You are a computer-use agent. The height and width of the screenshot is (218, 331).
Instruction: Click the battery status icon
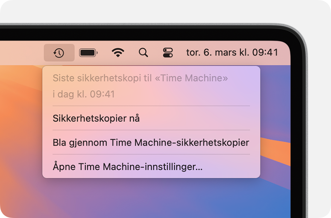(88, 53)
